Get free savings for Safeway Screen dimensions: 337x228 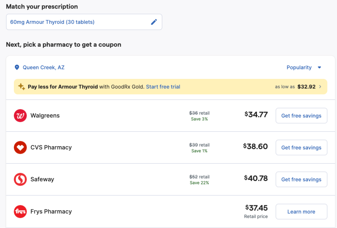301,179
